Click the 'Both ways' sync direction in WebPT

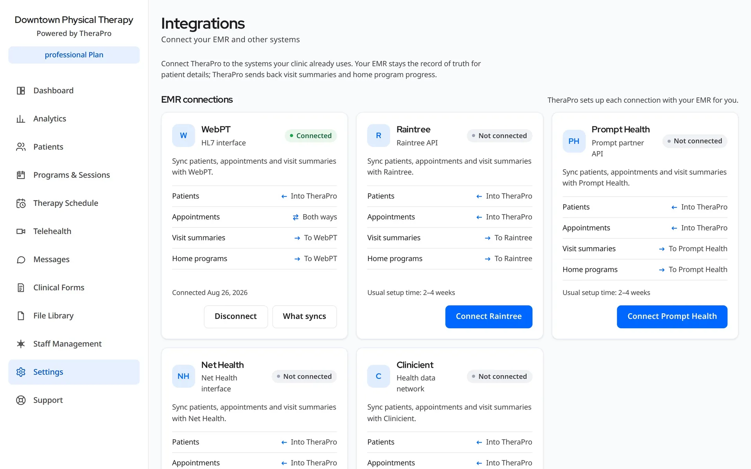pos(315,217)
